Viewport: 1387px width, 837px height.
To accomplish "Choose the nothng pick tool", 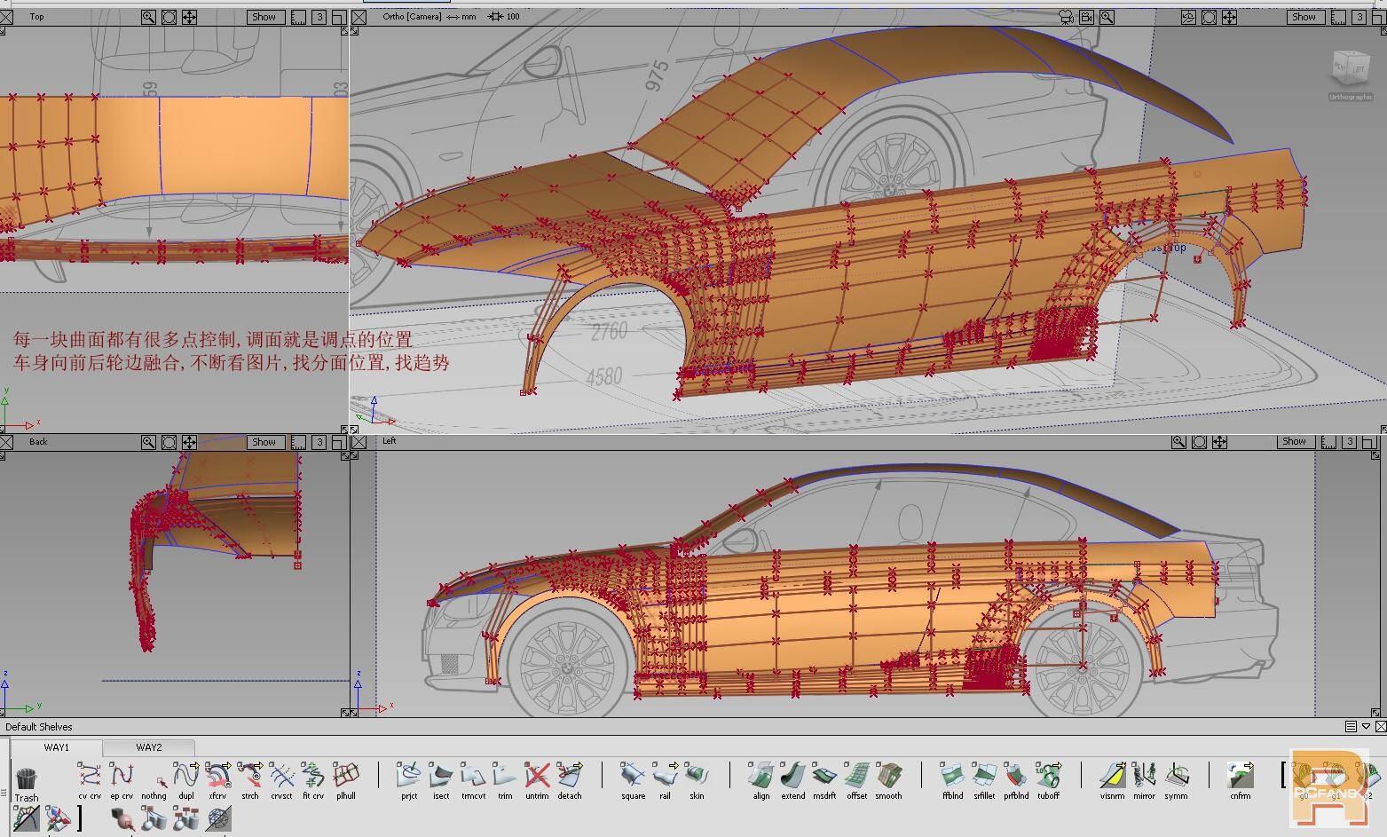I will point(154,781).
